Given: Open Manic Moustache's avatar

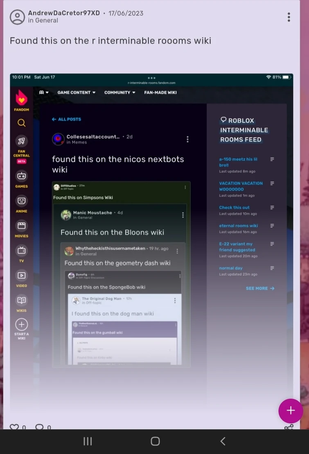Looking at the screenshot, I should point(66,215).
